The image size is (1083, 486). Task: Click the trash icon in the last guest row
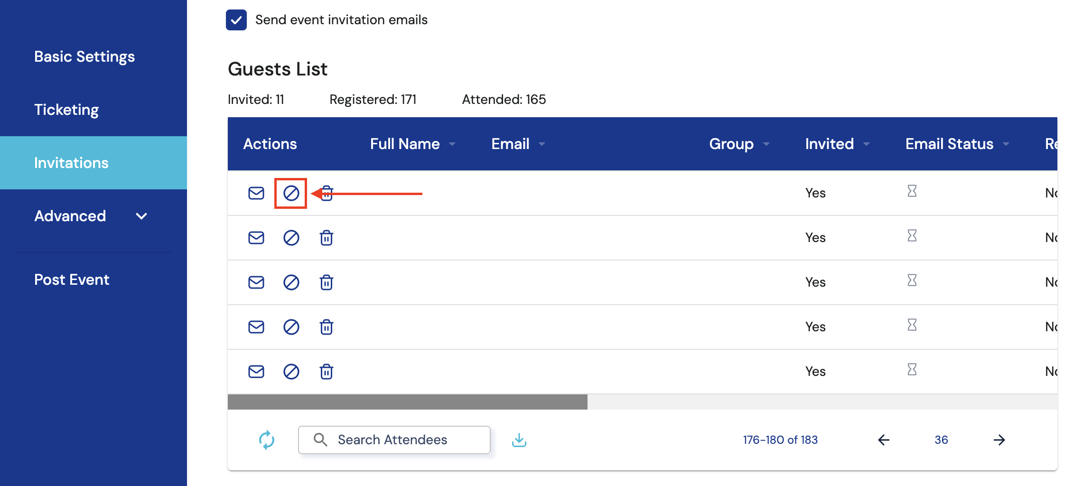(326, 372)
